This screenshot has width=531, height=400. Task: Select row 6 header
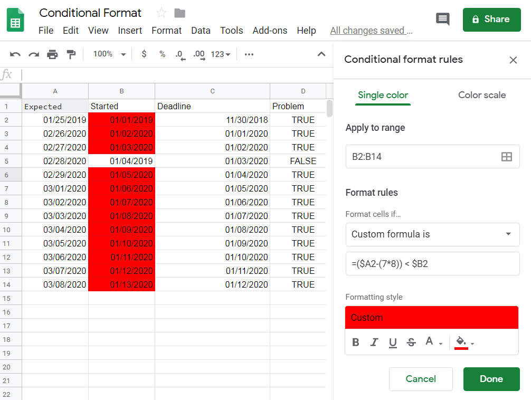coord(11,175)
